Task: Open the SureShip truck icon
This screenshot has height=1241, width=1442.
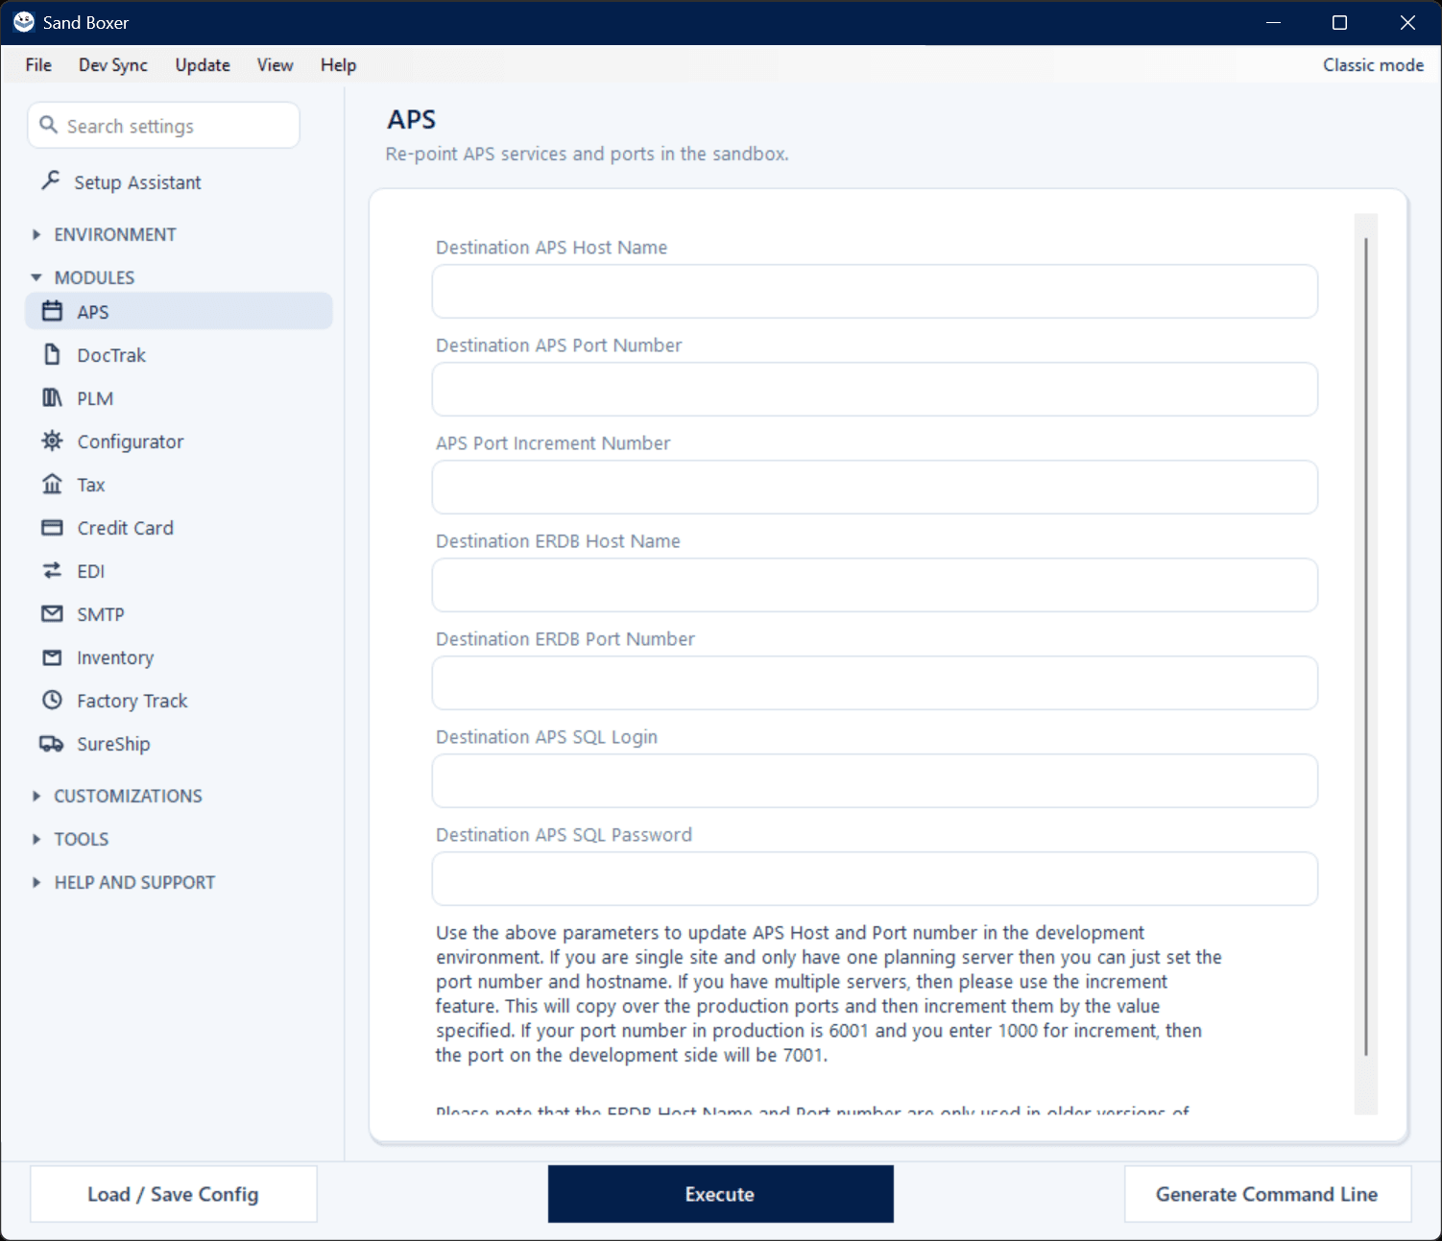Action: point(52,744)
